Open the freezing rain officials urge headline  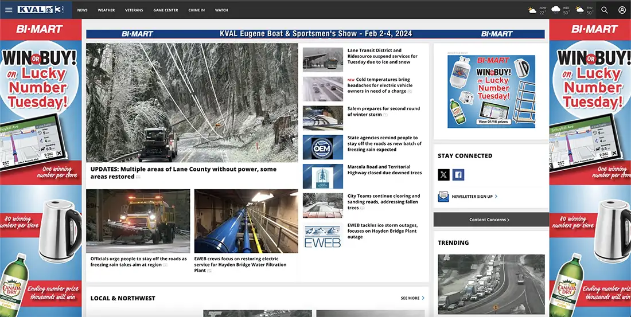tap(138, 262)
